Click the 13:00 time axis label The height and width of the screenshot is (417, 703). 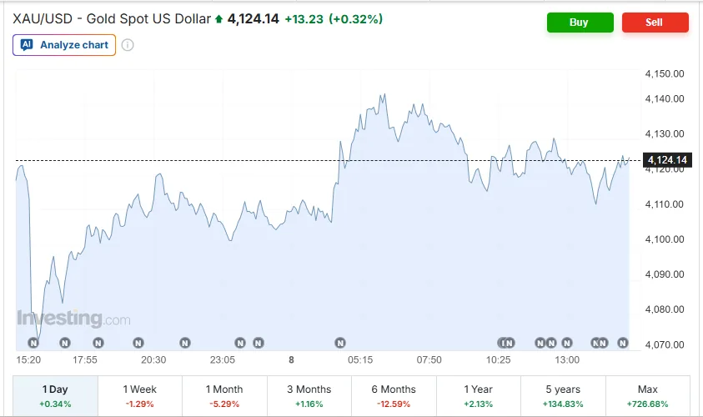coord(567,359)
